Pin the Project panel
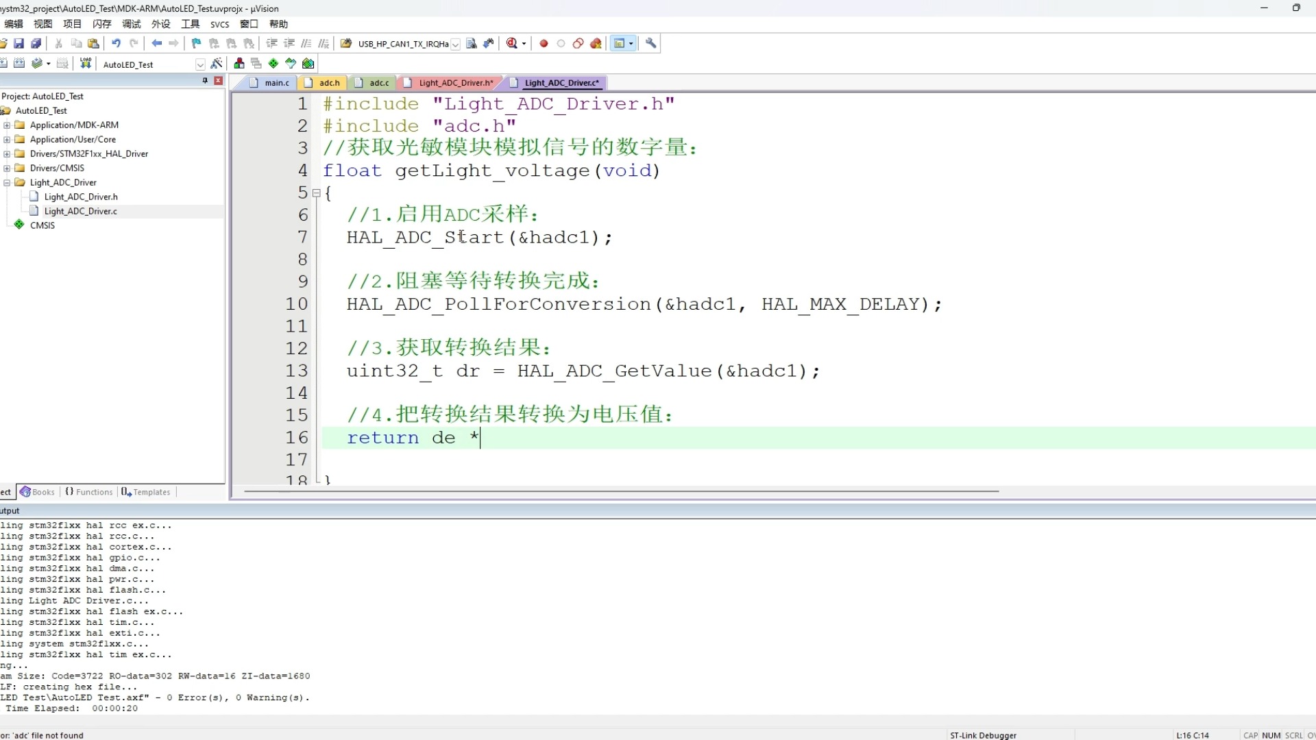Image resolution: width=1316 pixels, height=740 pixels. click(x=205, y=81)
